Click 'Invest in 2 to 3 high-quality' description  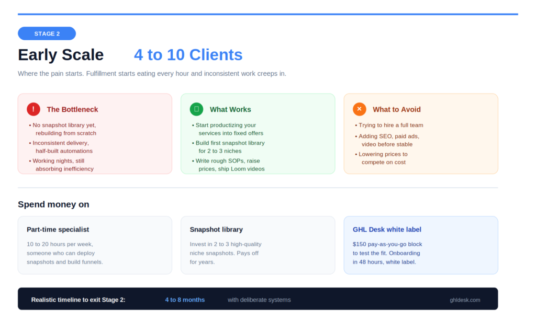coord(226,253)
